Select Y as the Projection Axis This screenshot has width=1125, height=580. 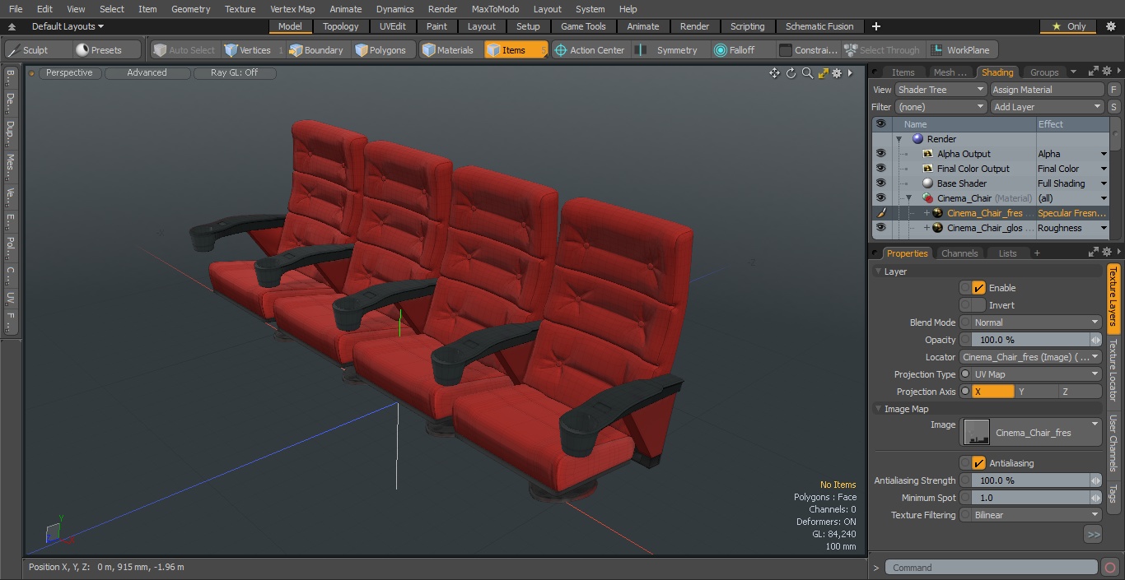coord(1035,392)
